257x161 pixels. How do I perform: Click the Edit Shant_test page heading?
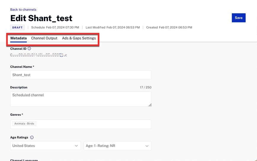(x=41, y=18)
